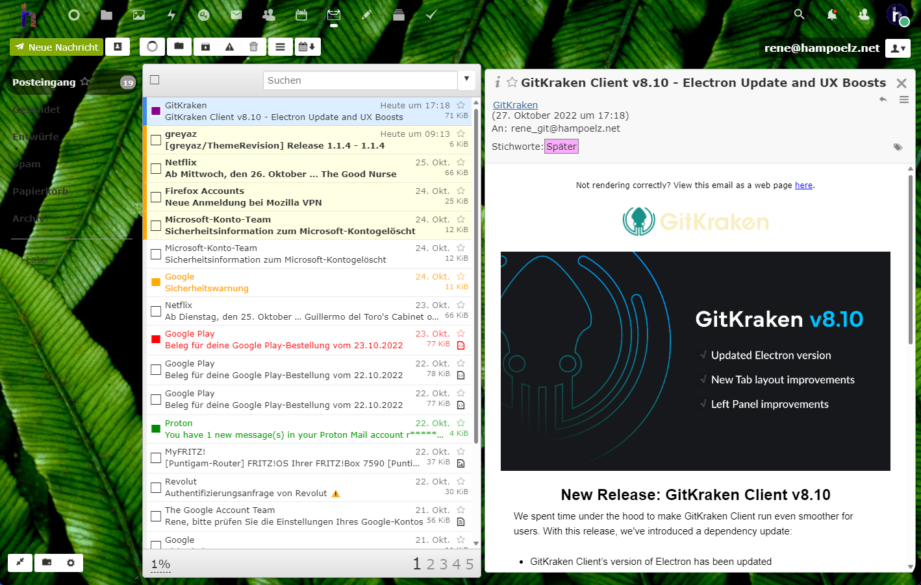Open the Deck stack app icon

[x=399, y=15]
